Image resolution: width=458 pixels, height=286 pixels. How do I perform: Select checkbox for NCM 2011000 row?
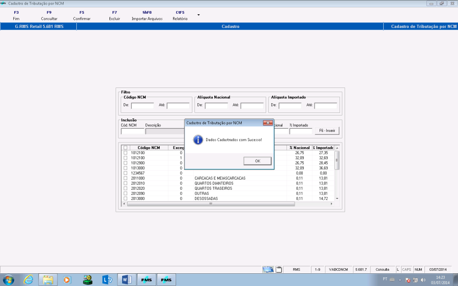[126, 178]
